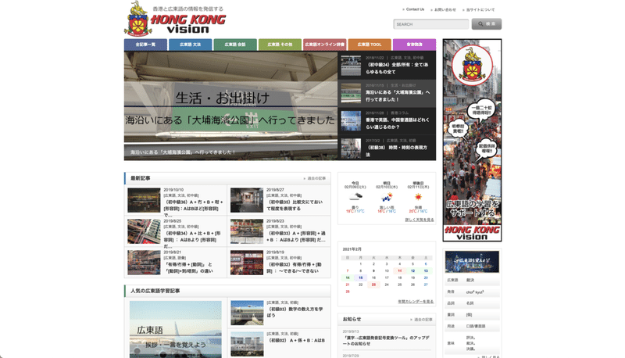The height and width of the screenshot is (358, 625).
Task: Open the 全記事一覧 navigation tab
Action: 145,45
